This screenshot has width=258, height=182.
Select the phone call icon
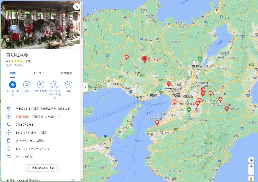click(9, 125)
